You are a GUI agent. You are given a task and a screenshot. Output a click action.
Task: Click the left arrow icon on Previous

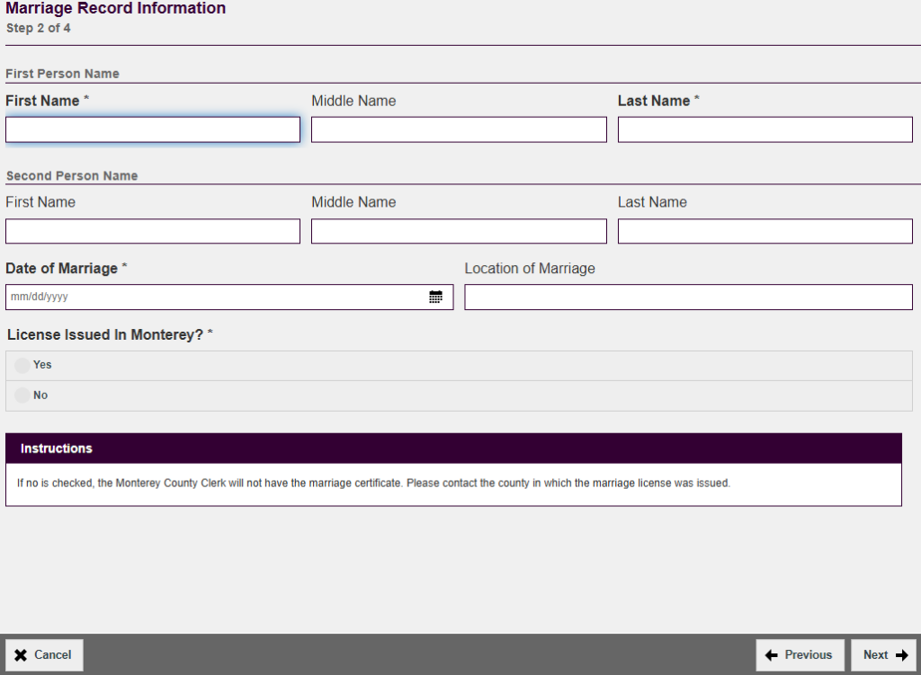[771, 655]
